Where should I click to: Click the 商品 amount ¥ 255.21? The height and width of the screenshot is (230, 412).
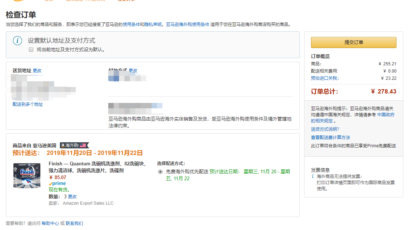[387, 64]
